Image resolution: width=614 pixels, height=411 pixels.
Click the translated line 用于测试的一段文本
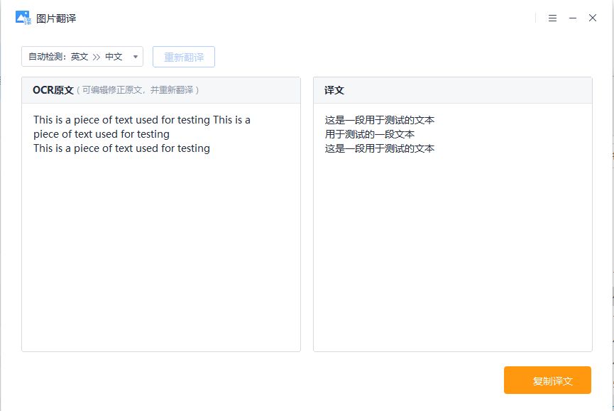pos(369,134)
